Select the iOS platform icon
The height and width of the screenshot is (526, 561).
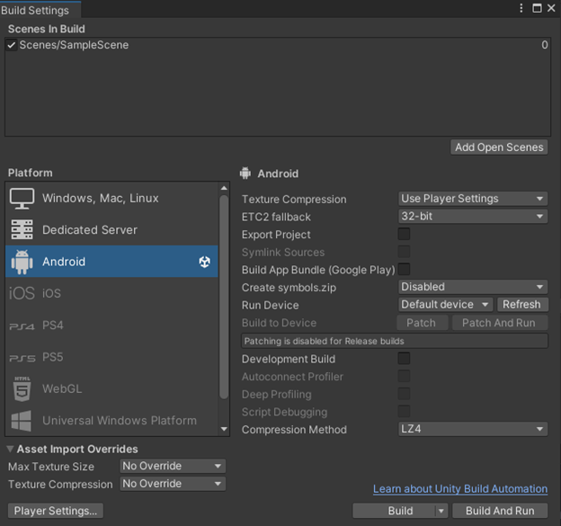(x=22, y=293)
